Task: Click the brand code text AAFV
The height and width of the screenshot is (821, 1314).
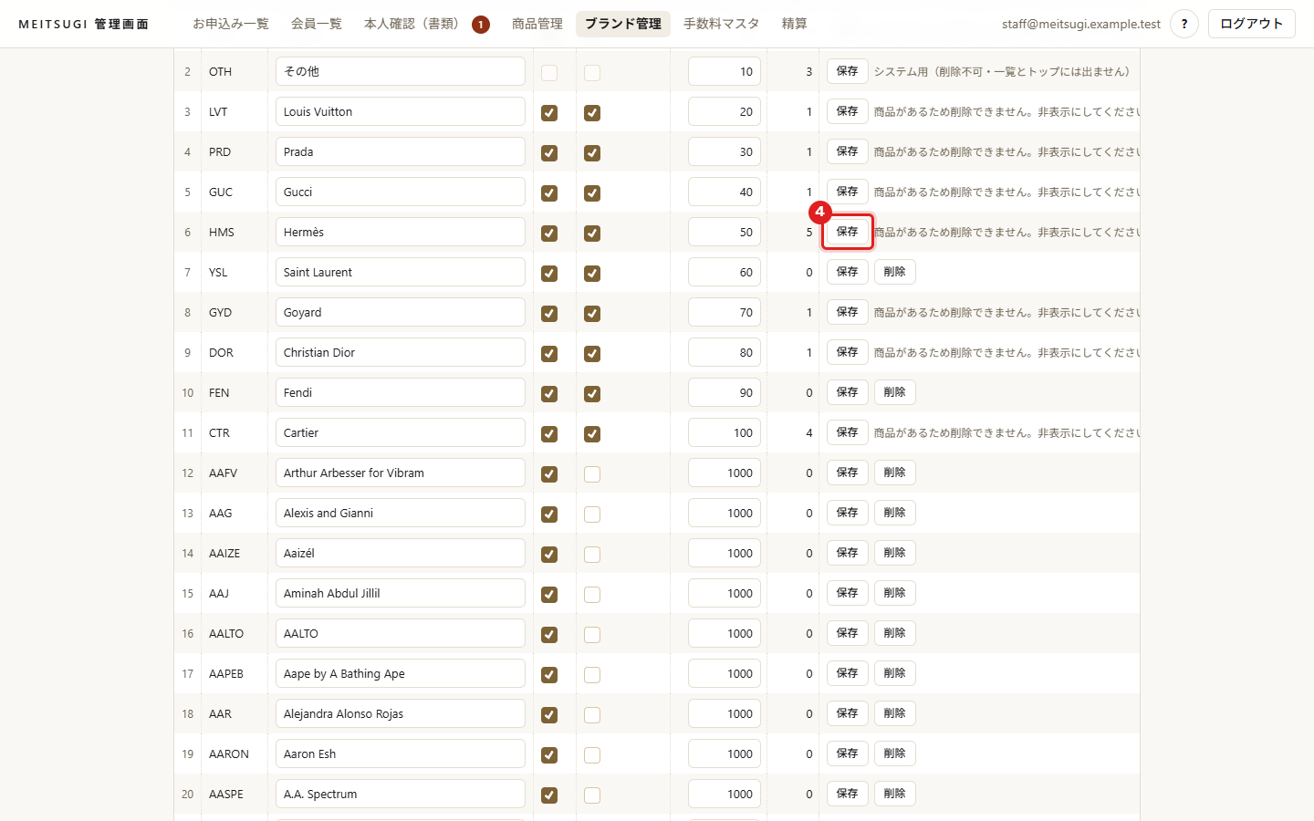Action: pyautogui.click(x=223, y=473)
